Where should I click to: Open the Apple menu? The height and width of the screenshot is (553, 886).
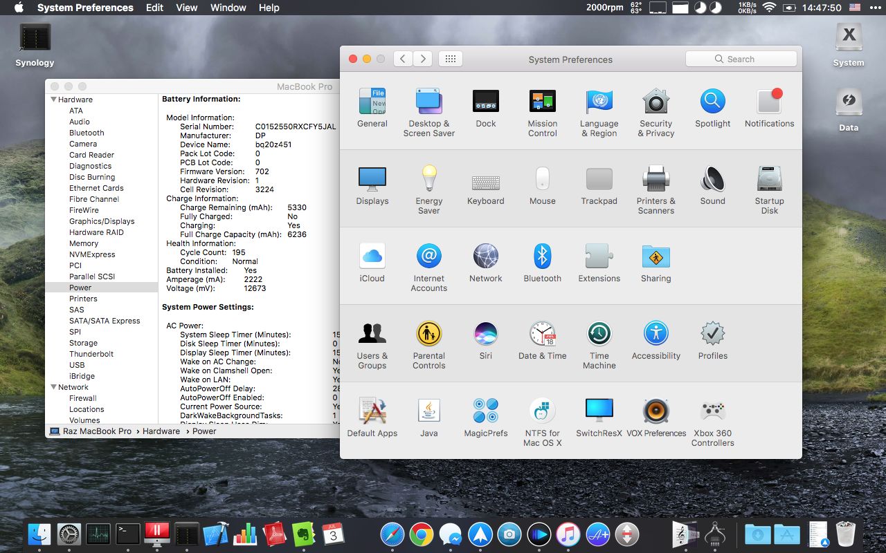coord(19,8)
